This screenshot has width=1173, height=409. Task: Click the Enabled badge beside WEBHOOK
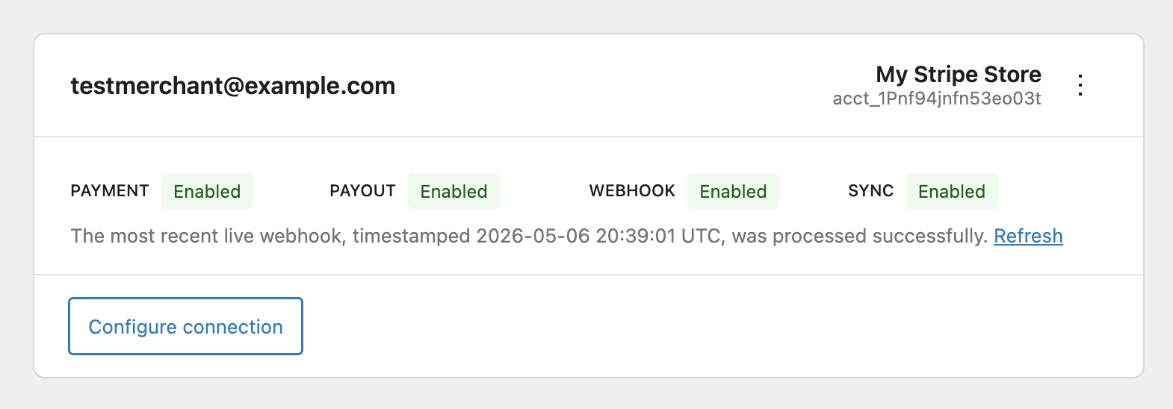733,191
